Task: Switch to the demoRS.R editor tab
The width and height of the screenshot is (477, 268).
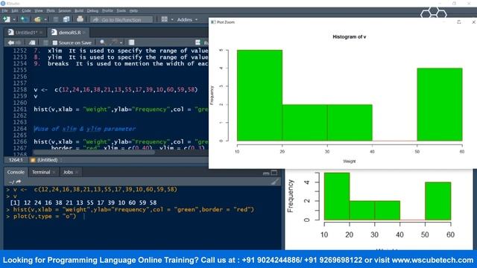Action: click(x=69, y=32)
